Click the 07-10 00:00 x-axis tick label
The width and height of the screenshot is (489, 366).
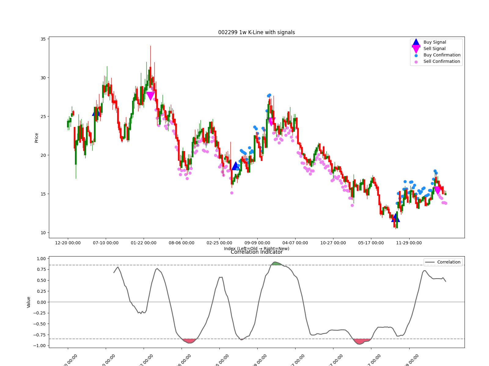106,243
